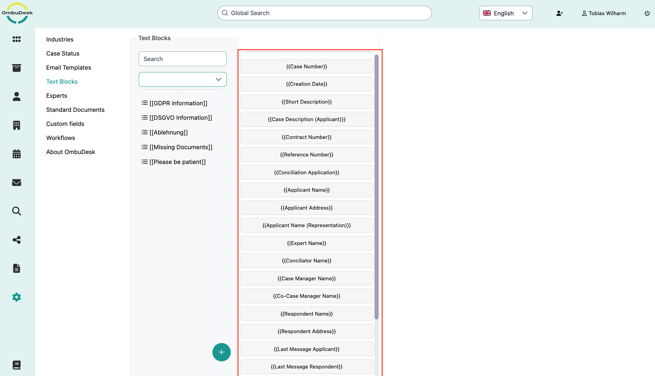
Task: Click the list icon beside Please be patient
Action: point(145,162)
